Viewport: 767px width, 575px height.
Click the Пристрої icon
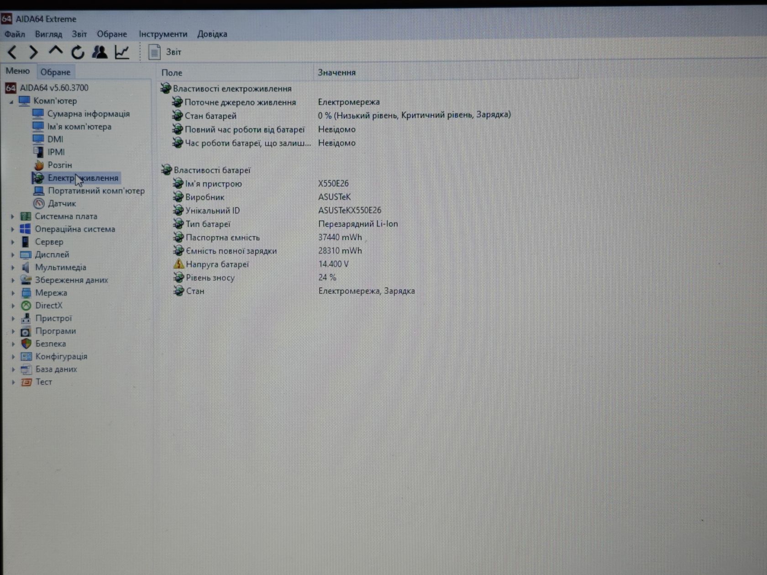click(26, 319)
